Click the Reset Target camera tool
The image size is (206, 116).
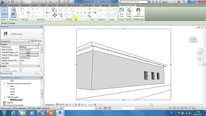pyautogui.click(x=129, y=13)
